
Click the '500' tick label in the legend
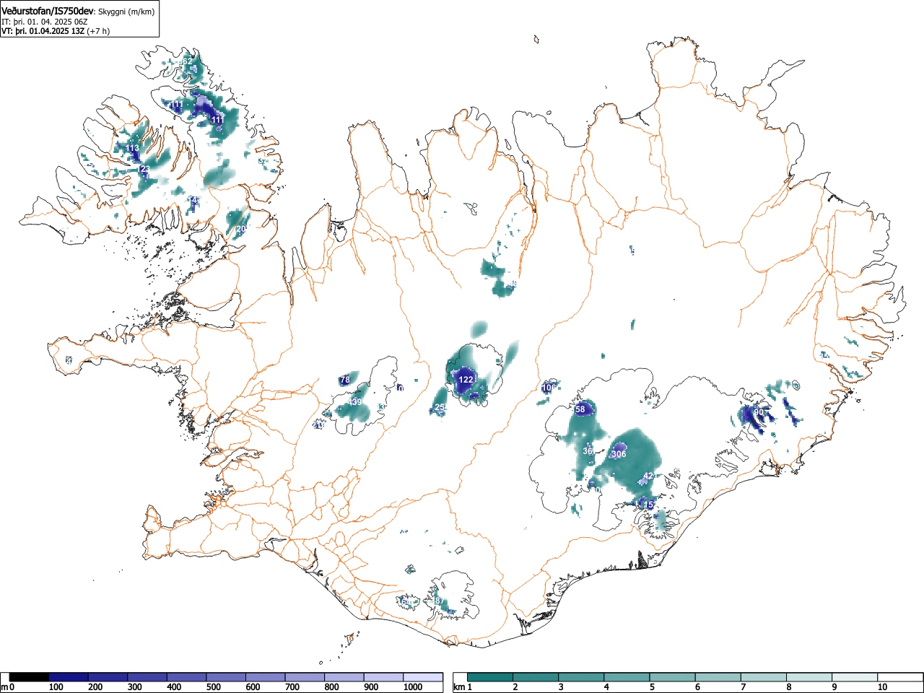[213, 687]
